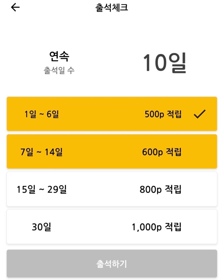Click the 출석일 수 subtitle text
The image size is (224, 280).
pos(59,70)
